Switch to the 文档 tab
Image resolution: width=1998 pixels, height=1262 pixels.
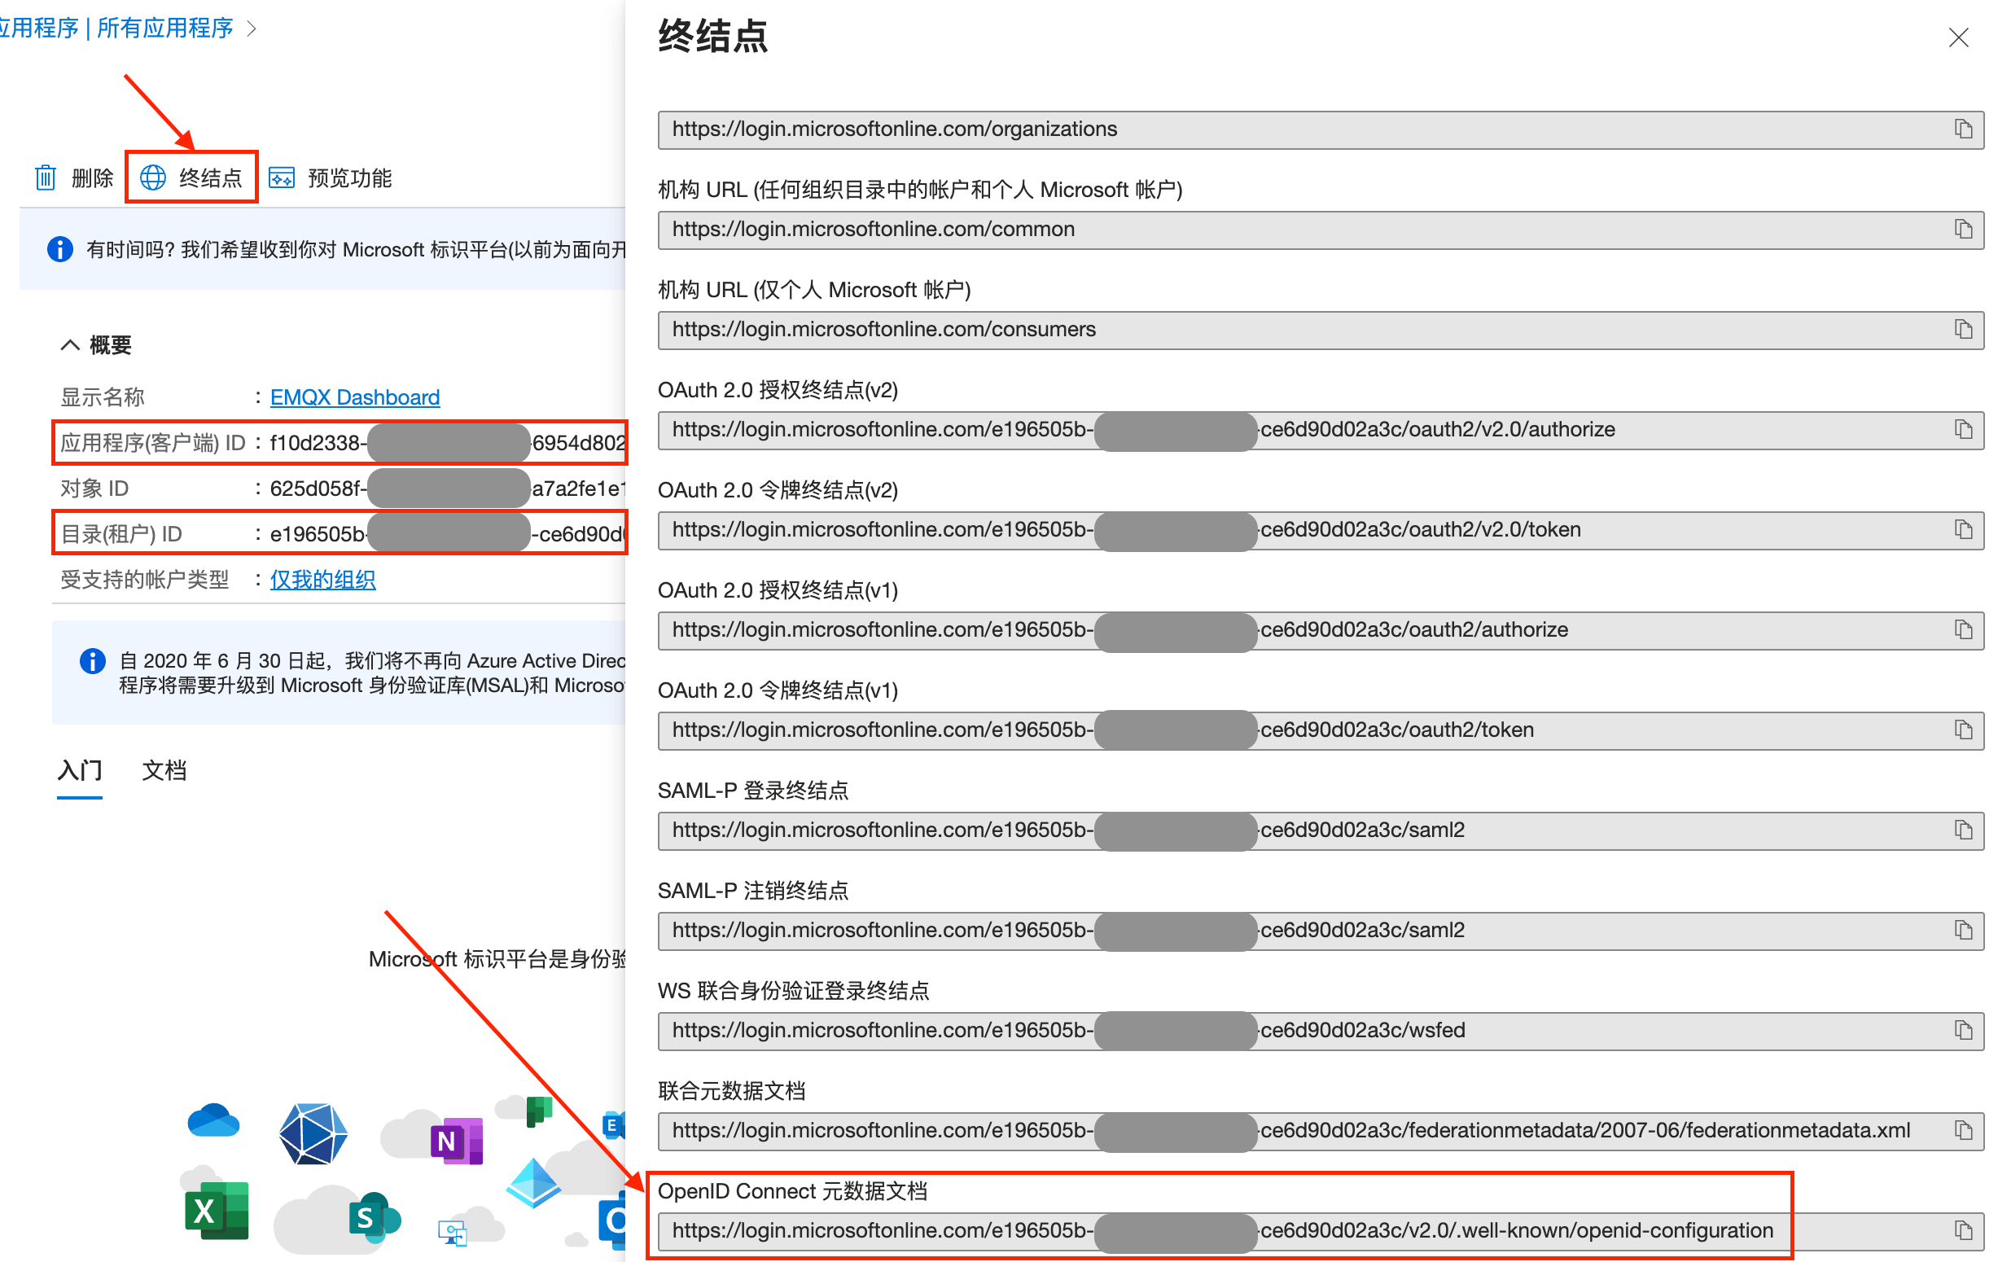tap(164, 771)
